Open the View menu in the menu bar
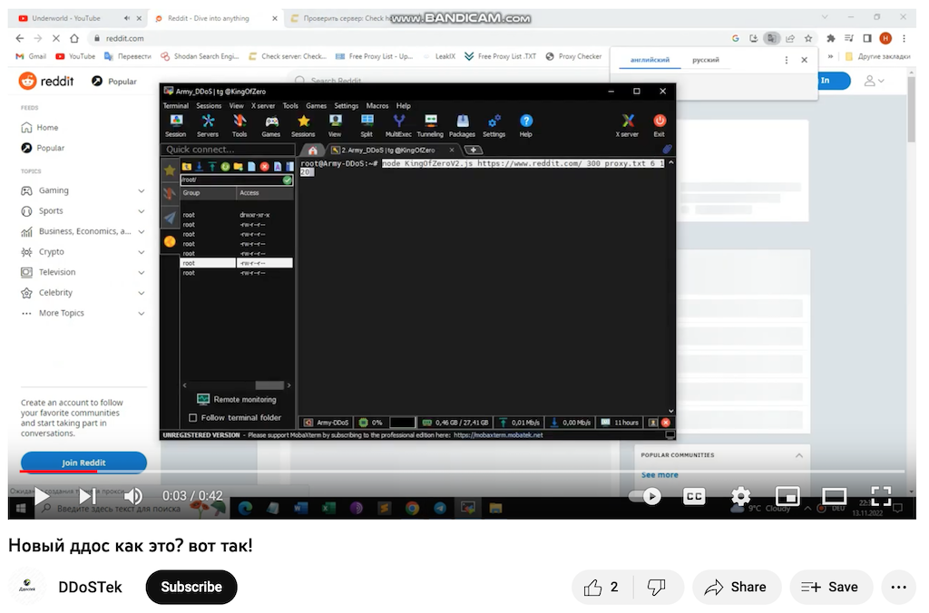The width and height of the screenshot is (929, 613). tap(237, 105)
